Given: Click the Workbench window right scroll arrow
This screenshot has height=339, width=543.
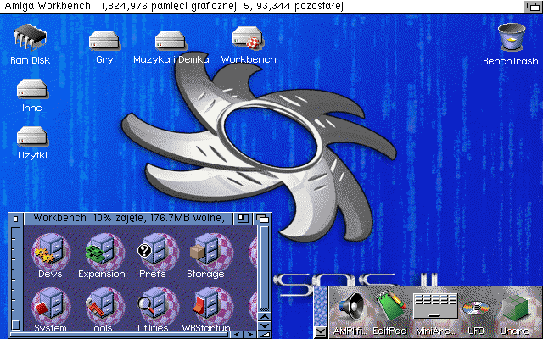Looking at the screenshot, I should 249,335.
